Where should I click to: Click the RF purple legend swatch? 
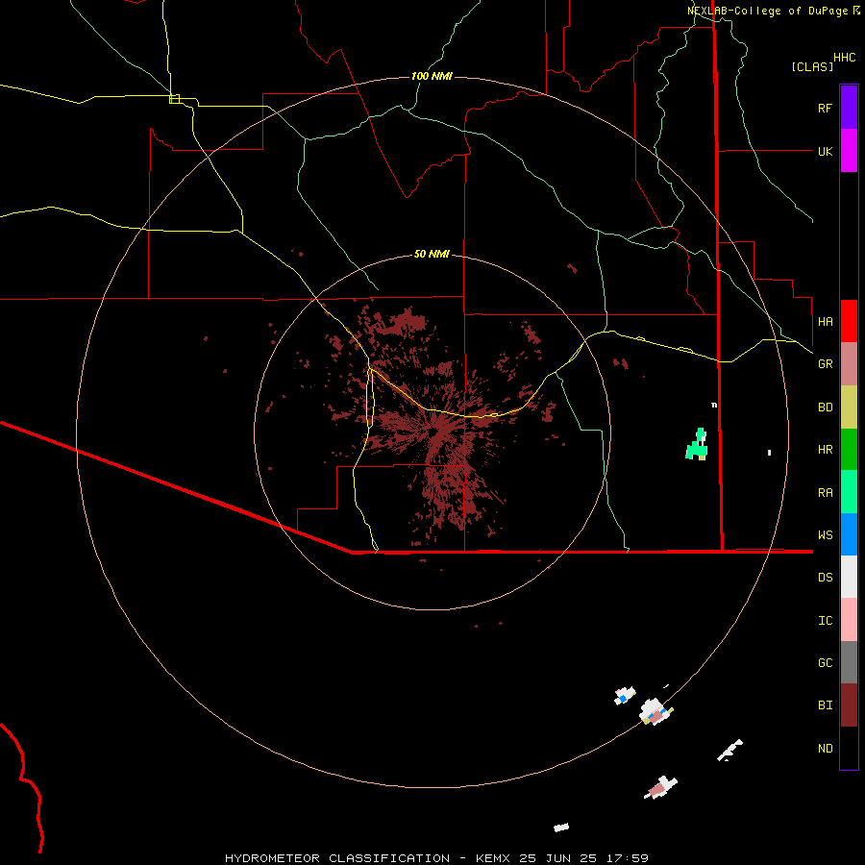[x=849, y=108]
